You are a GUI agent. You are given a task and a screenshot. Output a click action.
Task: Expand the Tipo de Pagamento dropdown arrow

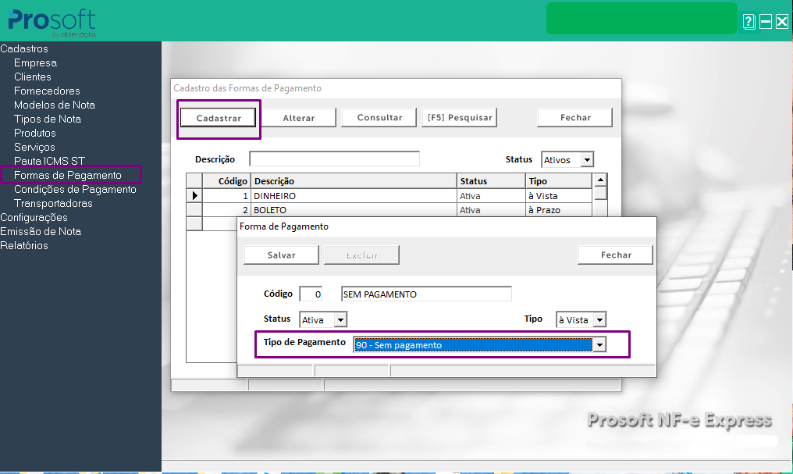point(599,345)
